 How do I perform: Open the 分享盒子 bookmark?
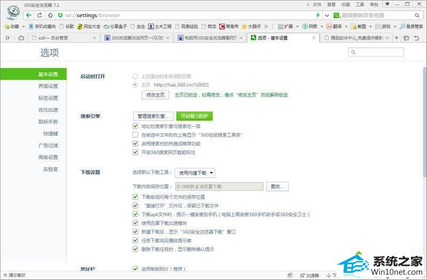[x=115, y=26]
